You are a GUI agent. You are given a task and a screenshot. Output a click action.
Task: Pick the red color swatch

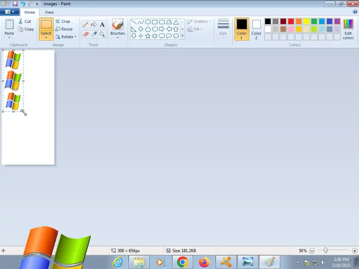tap(291, 21)
